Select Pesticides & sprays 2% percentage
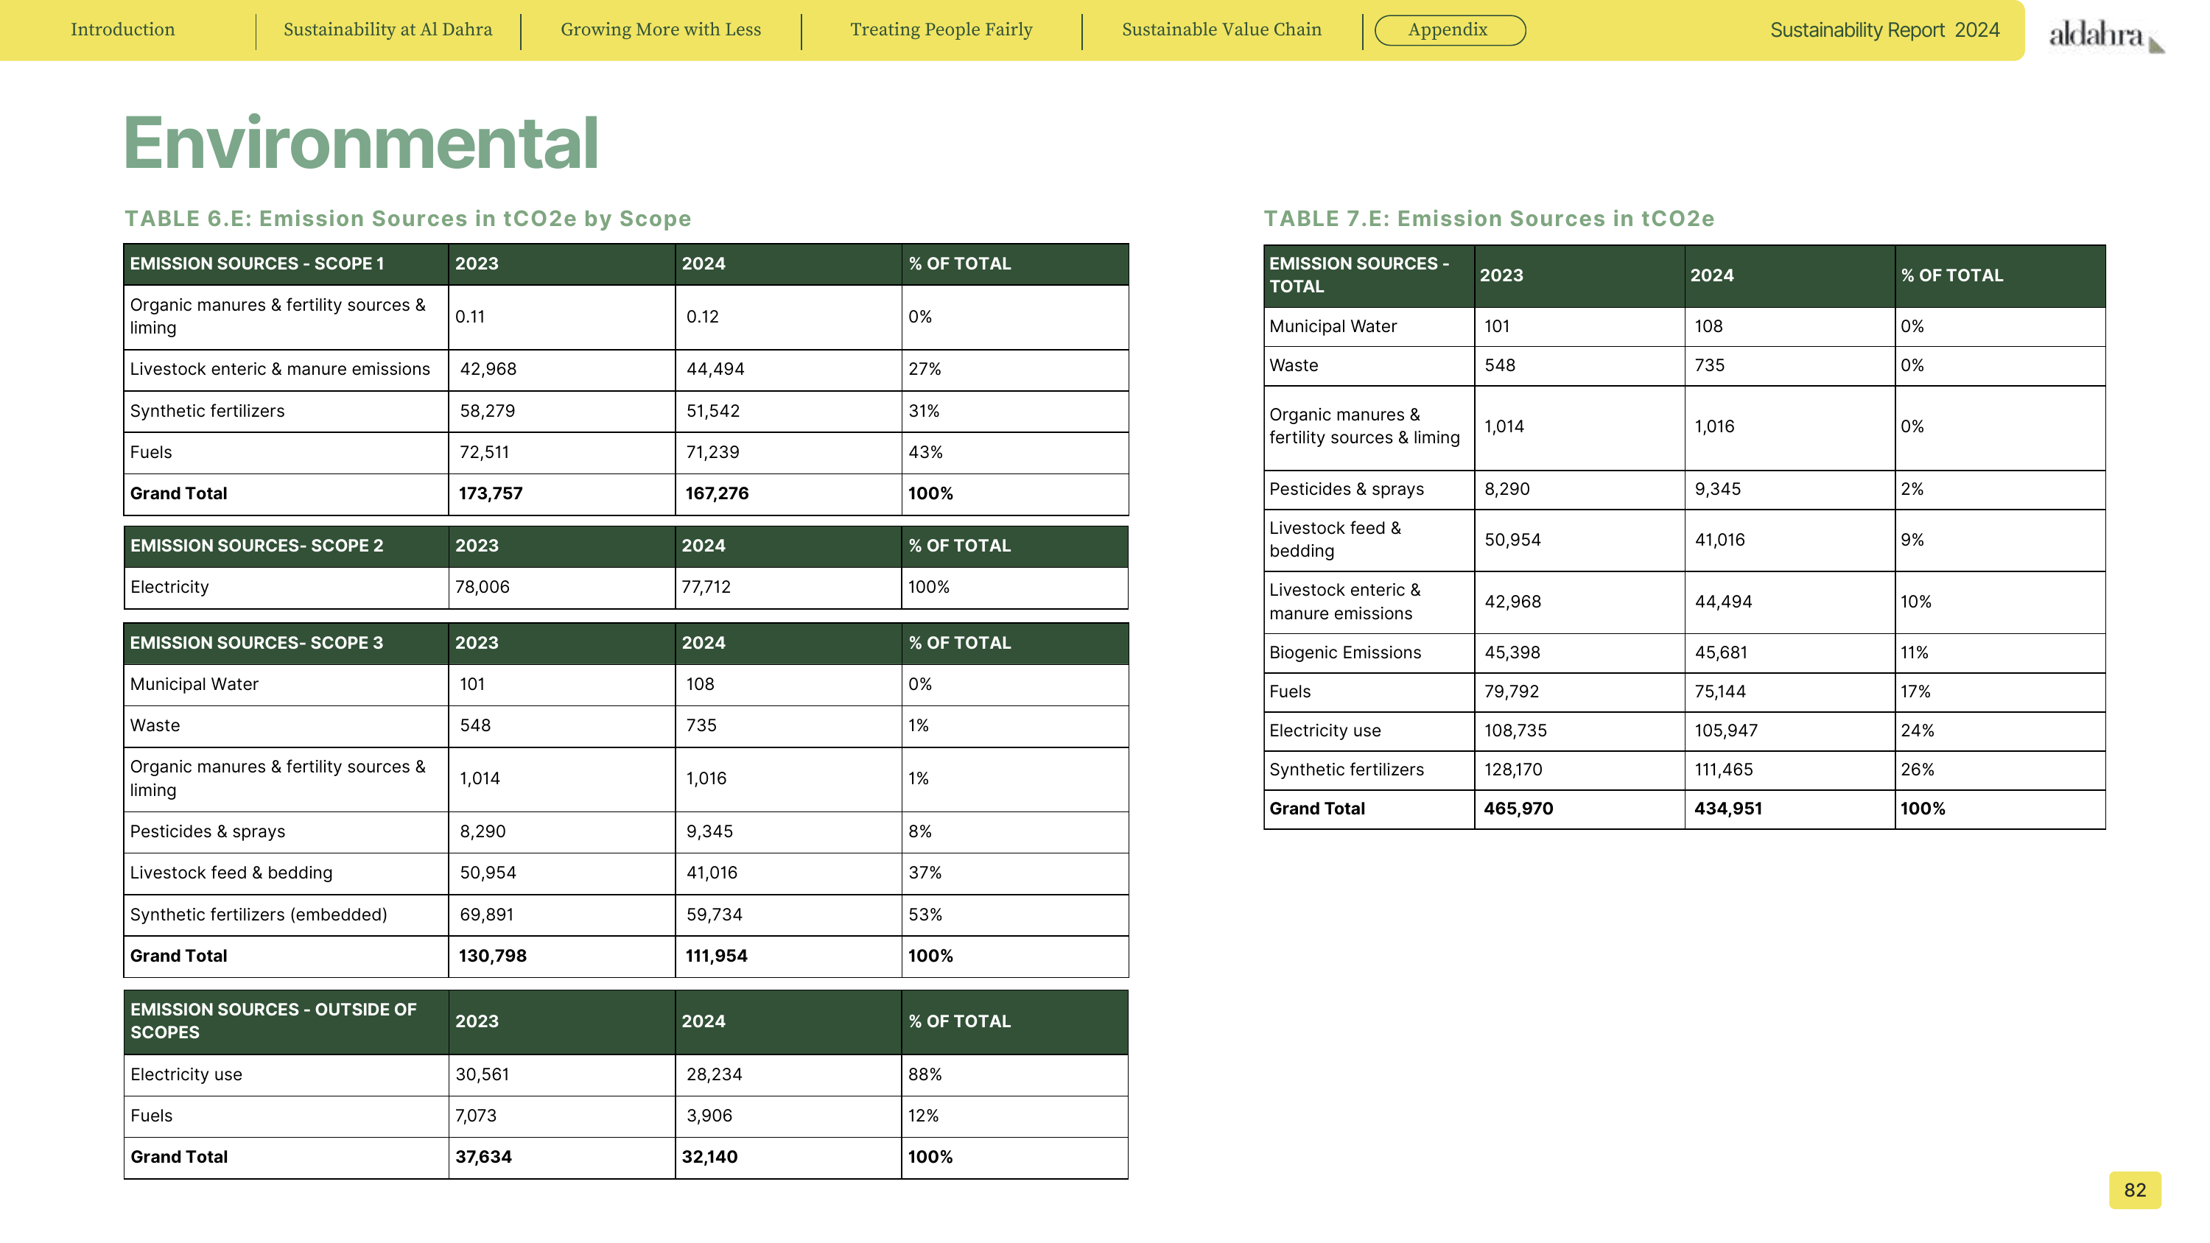The height and width of the screenshot is (1243, 2210). click(x=1912, y=489)
